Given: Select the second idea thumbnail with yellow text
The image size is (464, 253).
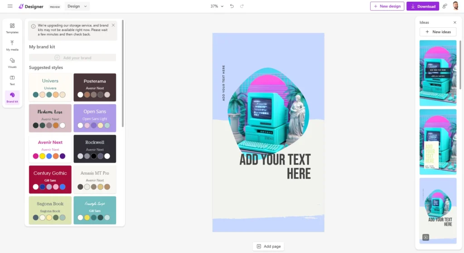Looking at the screenshot, I should 438,142.
